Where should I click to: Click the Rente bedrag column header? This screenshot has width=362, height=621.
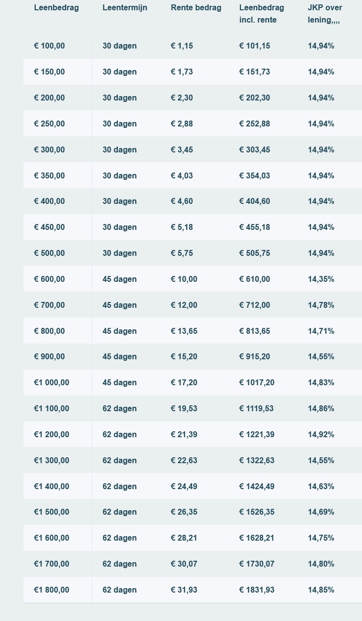(x=196, y=8)
